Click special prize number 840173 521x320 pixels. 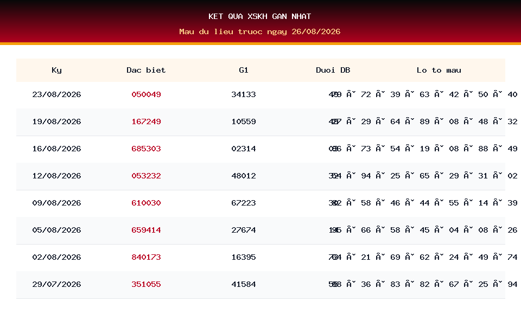146,257
